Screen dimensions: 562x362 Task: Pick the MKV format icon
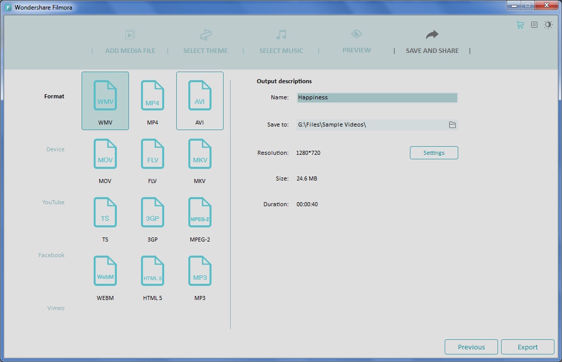(x=199, y=154)
